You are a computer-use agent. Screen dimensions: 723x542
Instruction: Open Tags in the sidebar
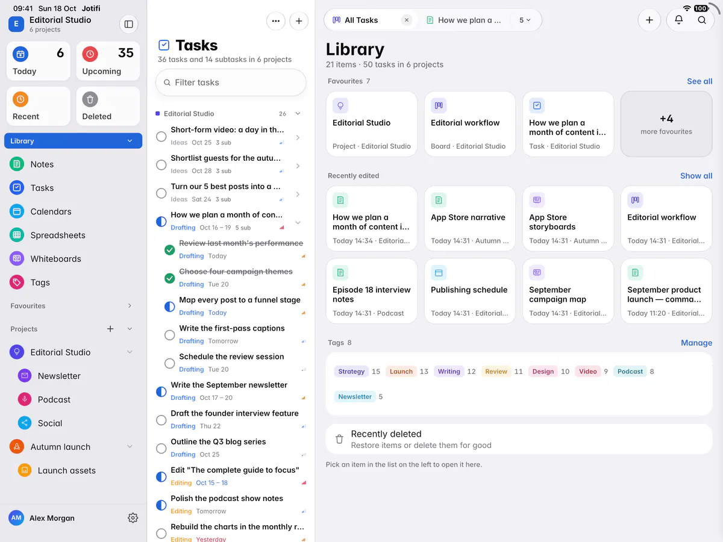click(74, 282)
